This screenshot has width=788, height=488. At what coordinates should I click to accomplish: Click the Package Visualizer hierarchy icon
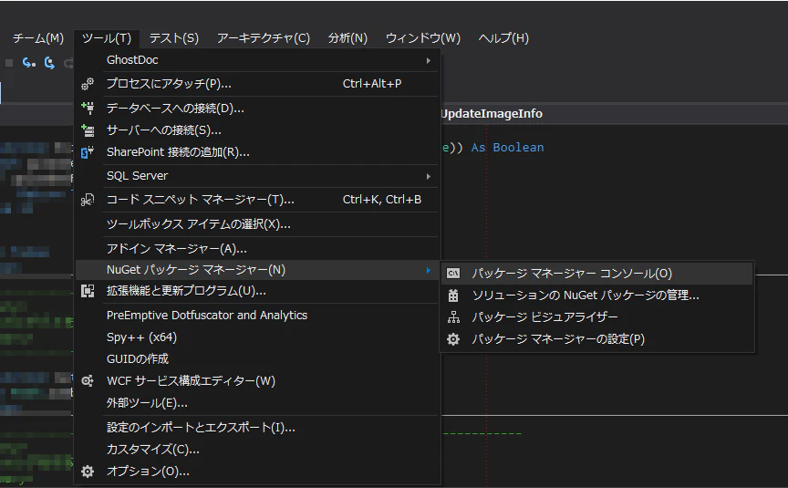[453, 317]
